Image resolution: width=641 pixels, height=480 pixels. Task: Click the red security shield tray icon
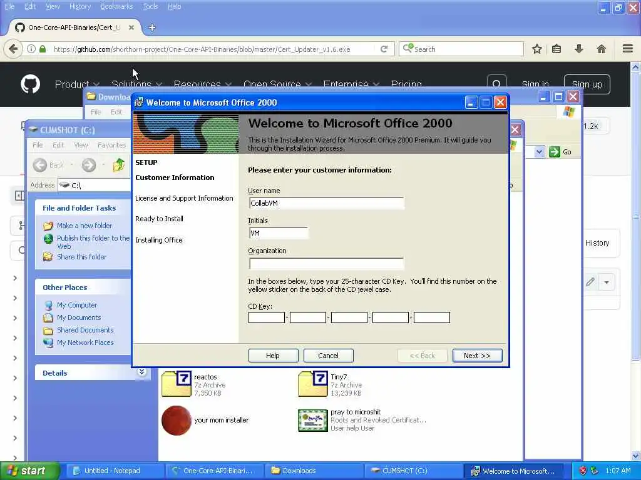583,471
